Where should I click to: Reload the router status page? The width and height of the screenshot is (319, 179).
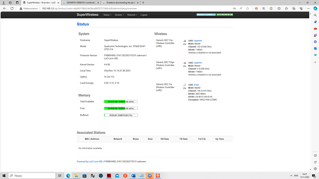12,8
